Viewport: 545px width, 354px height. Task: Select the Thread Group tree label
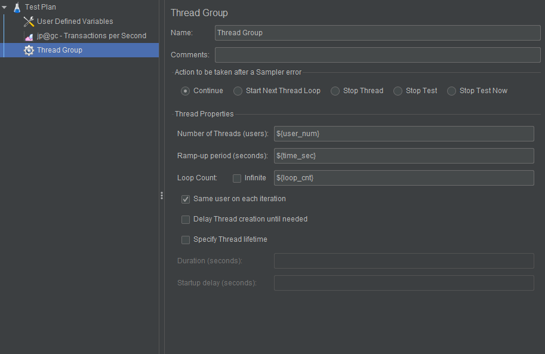click(60, 50)
